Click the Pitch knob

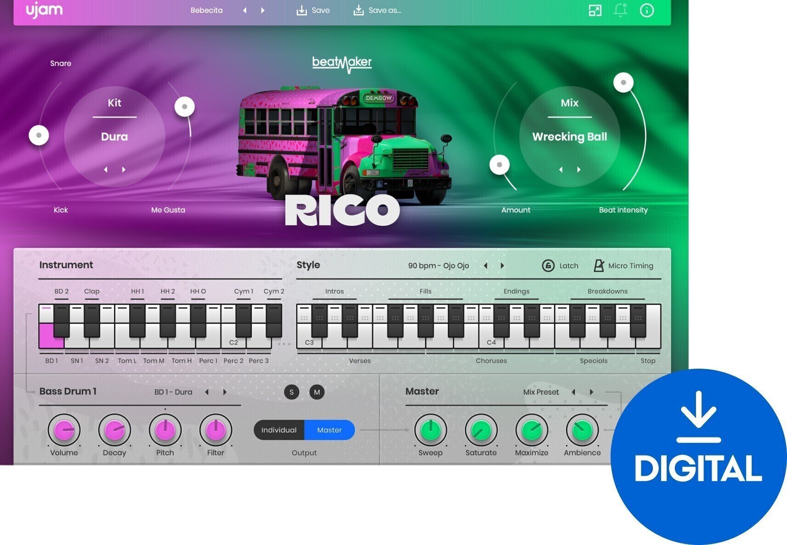tap(165, 430)
